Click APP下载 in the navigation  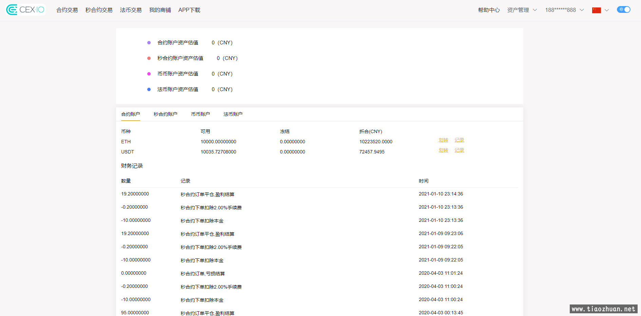click(189, 10)
